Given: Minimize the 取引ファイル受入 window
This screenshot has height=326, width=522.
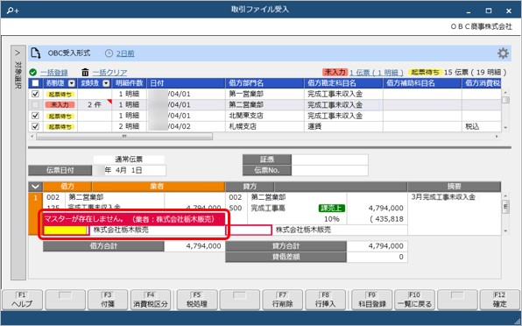Looking at the screenshot, I should 469,11.
